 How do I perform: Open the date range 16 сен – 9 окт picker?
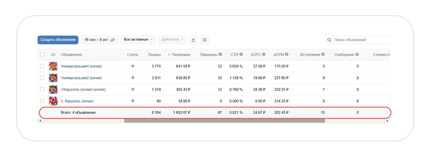[99, 40]
